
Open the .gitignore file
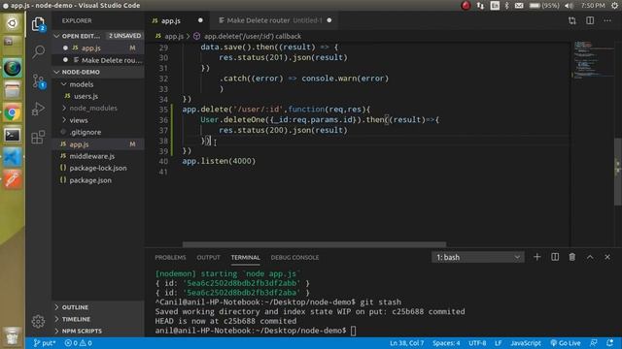pos(98,132)
